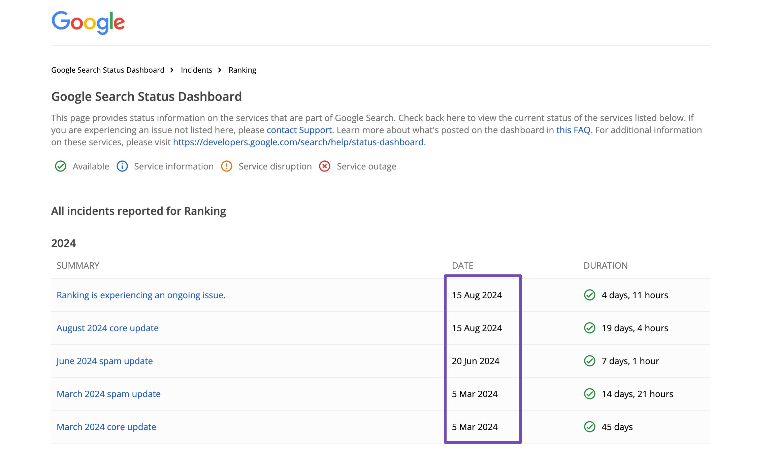
Task: Click the Available legend label
Action: pos(91,166)
